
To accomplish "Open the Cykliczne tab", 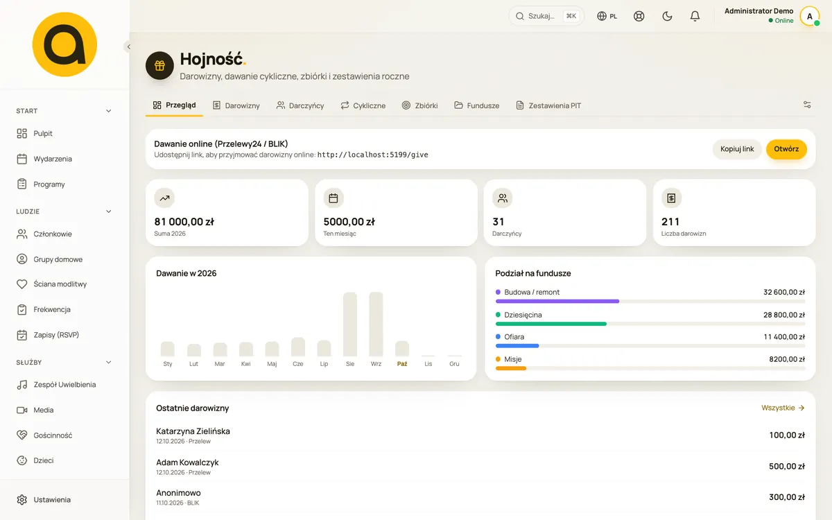I will point(363,105).
